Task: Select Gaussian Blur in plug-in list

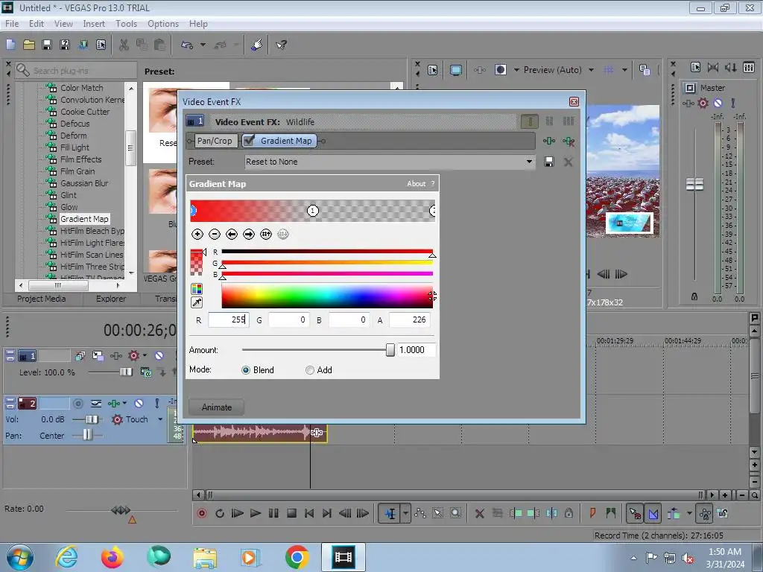Action: pyautogui.click(x=84, y=183)
